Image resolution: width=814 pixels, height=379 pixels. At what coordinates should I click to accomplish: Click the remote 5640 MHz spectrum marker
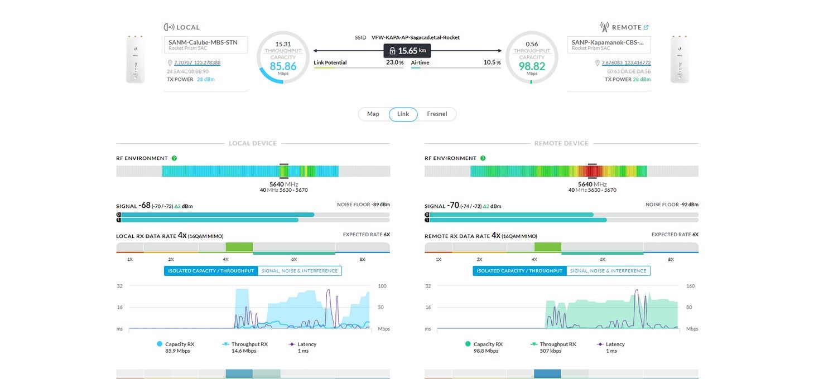(593, 171)
